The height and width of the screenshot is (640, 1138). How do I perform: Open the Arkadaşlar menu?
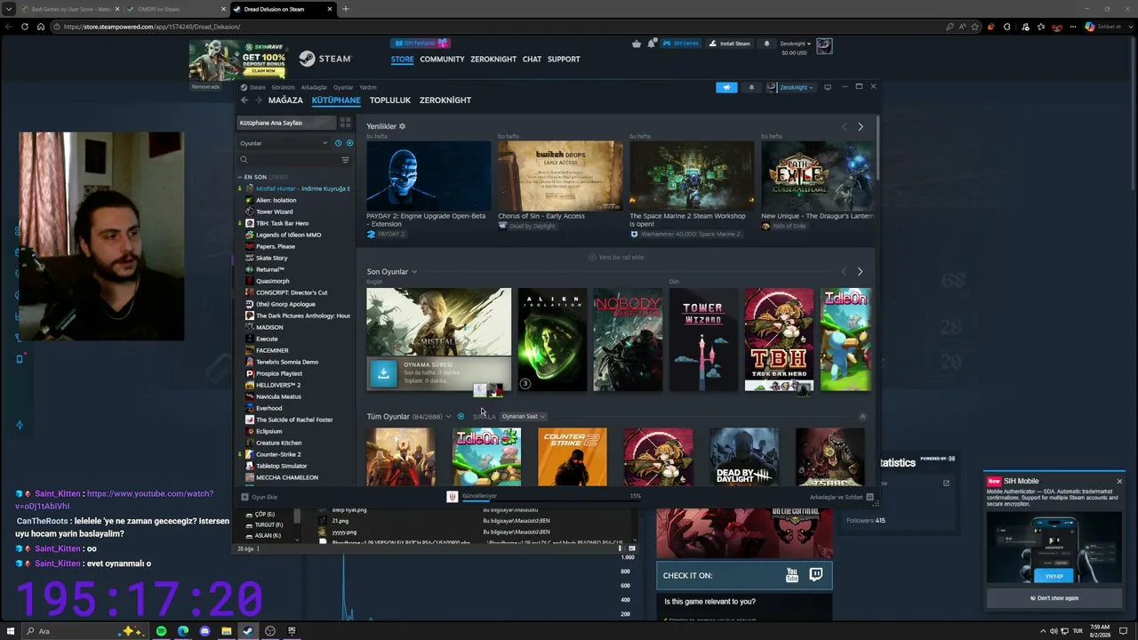point(314,87)
